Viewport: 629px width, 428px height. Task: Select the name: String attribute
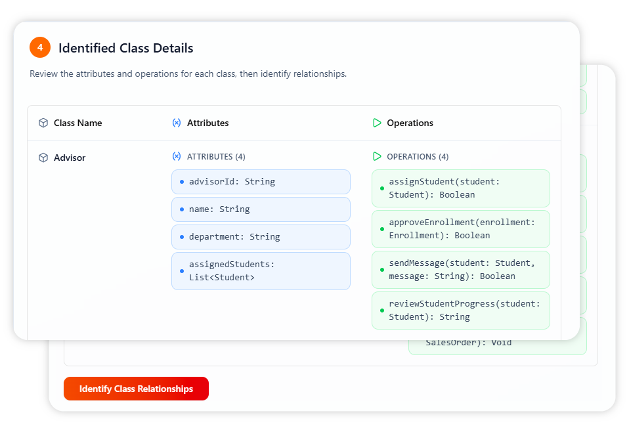pos(261,209)
